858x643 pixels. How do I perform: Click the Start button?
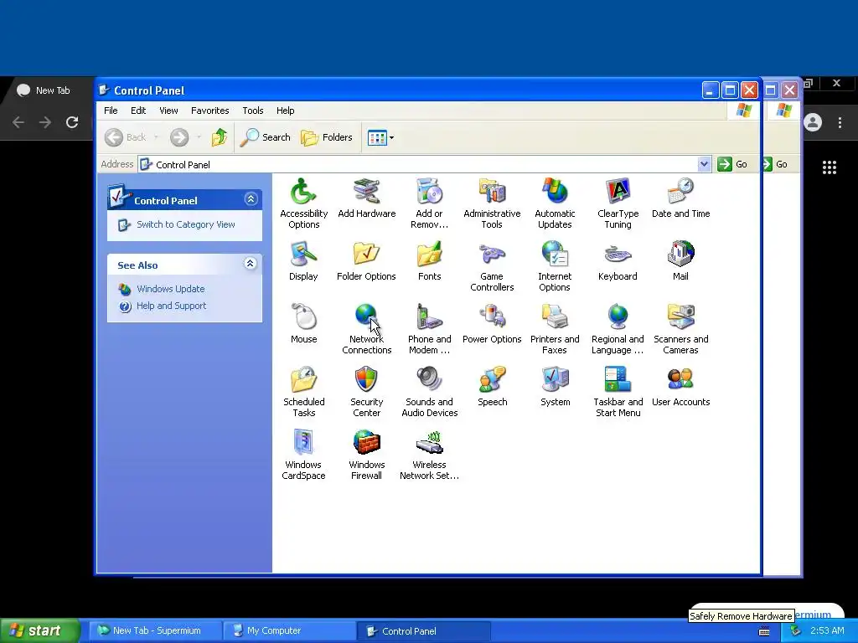point(39,630)
